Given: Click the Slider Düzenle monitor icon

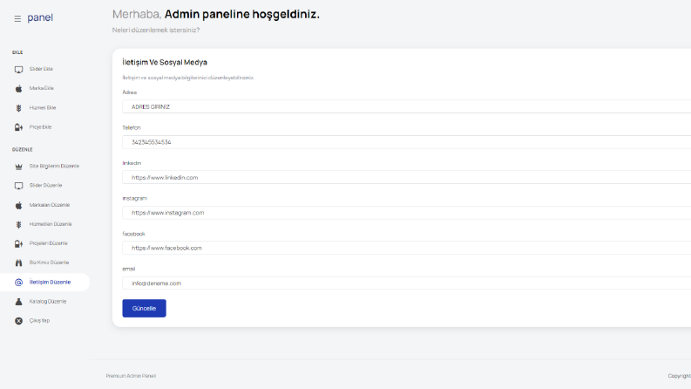Looking at the screenshot, I should coord(18,186).
